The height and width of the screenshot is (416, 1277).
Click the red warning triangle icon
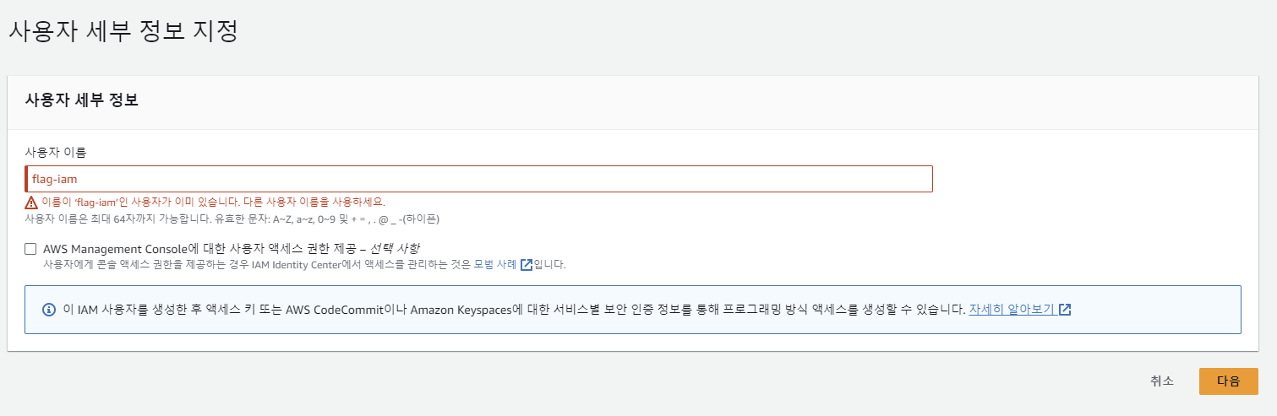31,203
